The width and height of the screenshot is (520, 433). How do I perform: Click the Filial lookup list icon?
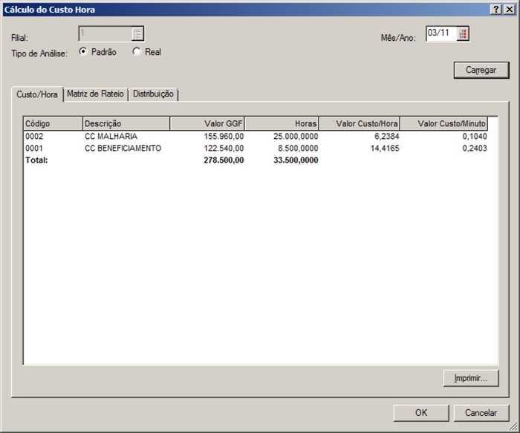point(137,33)
